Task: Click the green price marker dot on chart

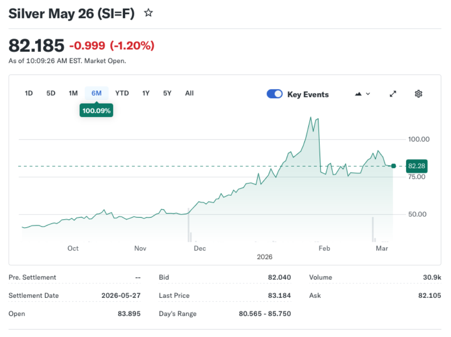Action: 393,166
